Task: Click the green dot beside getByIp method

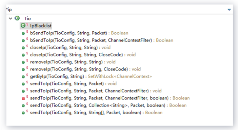Action: 23,77
